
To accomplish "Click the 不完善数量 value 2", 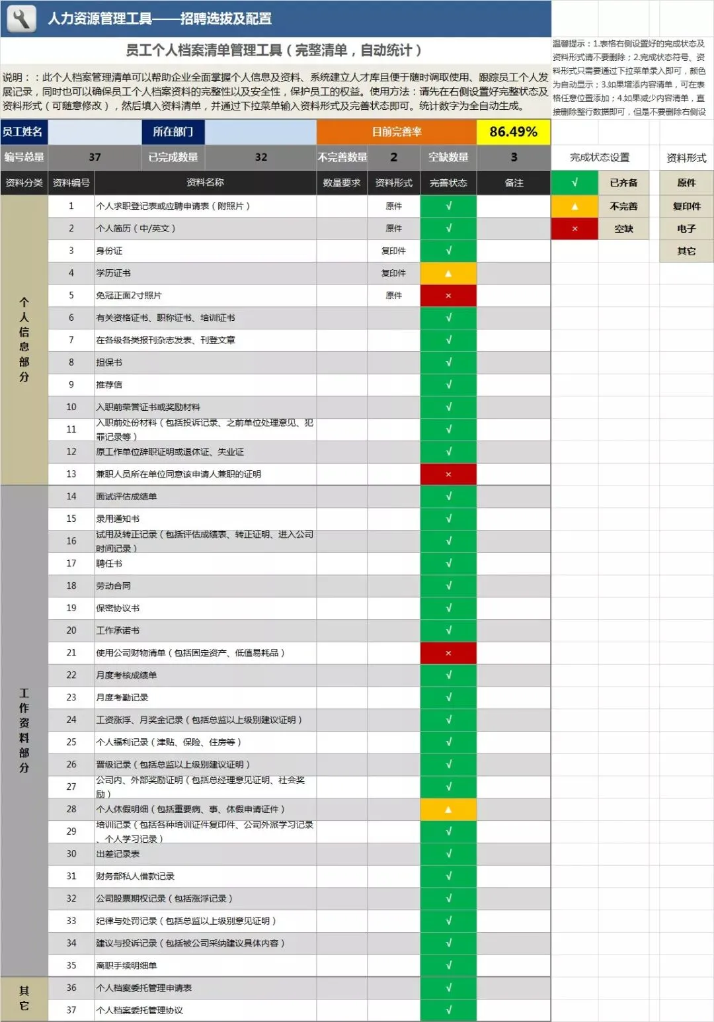I will click(393, 157).
